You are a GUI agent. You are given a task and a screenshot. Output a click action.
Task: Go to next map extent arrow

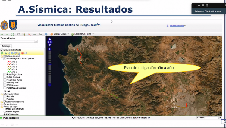pyautogui.click(x=7, y=34)
